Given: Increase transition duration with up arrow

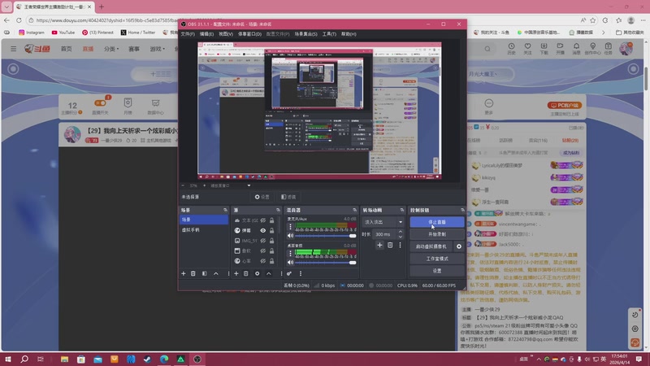Looking at the screenshot, I should (400, 232).
